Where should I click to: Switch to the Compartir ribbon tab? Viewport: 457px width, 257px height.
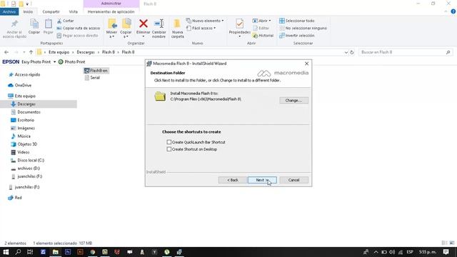coord(51,11)
